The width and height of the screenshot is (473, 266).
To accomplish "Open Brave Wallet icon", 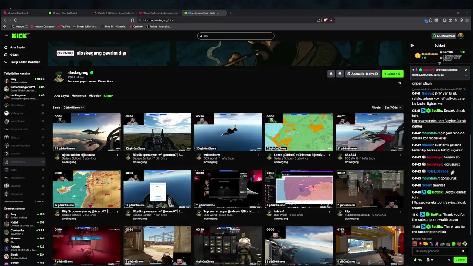I will coord(450,20).
